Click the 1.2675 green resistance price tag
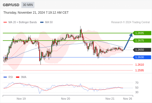 point(142,40)
